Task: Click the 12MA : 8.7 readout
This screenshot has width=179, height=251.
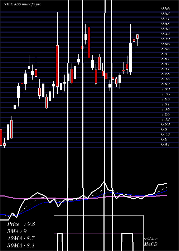Action: tap(21, 238)
